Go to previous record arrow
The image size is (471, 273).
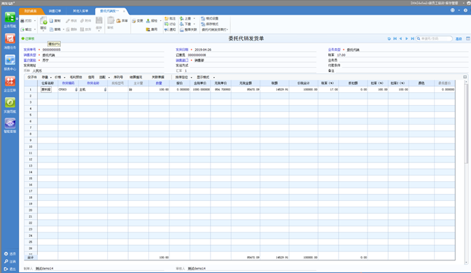(x=401, y=38)
